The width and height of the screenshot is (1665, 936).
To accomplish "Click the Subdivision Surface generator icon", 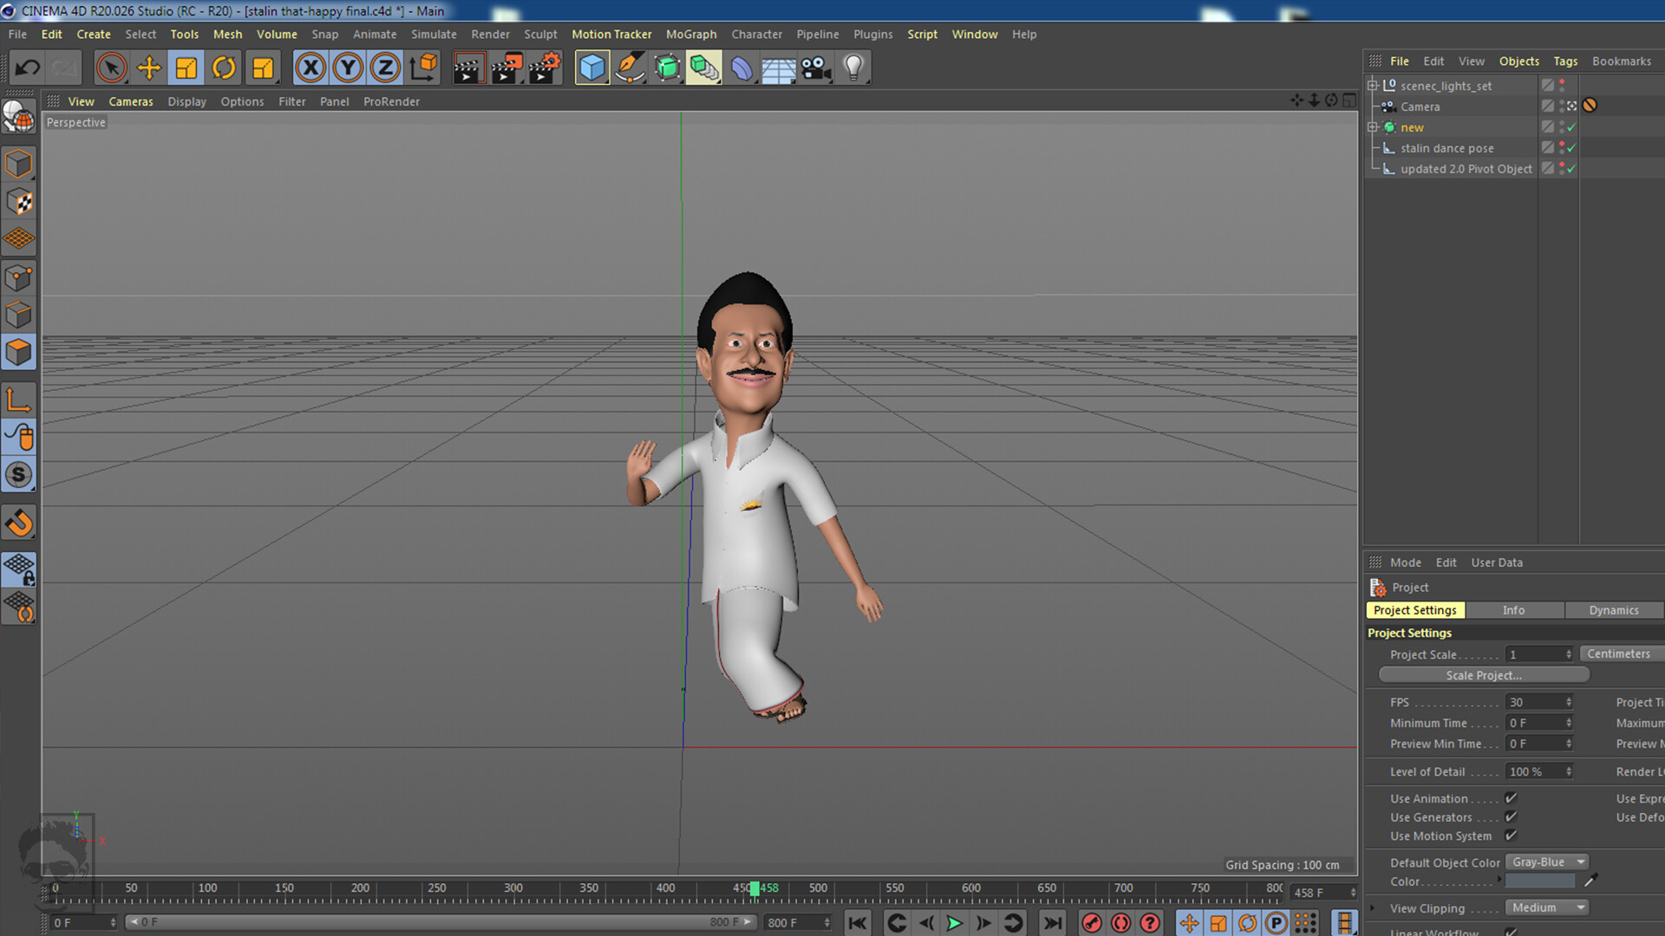I will [x=667, y=68].
